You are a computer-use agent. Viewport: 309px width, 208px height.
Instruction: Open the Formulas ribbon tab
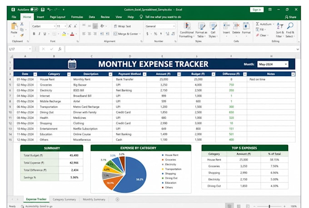click(77, 17)
